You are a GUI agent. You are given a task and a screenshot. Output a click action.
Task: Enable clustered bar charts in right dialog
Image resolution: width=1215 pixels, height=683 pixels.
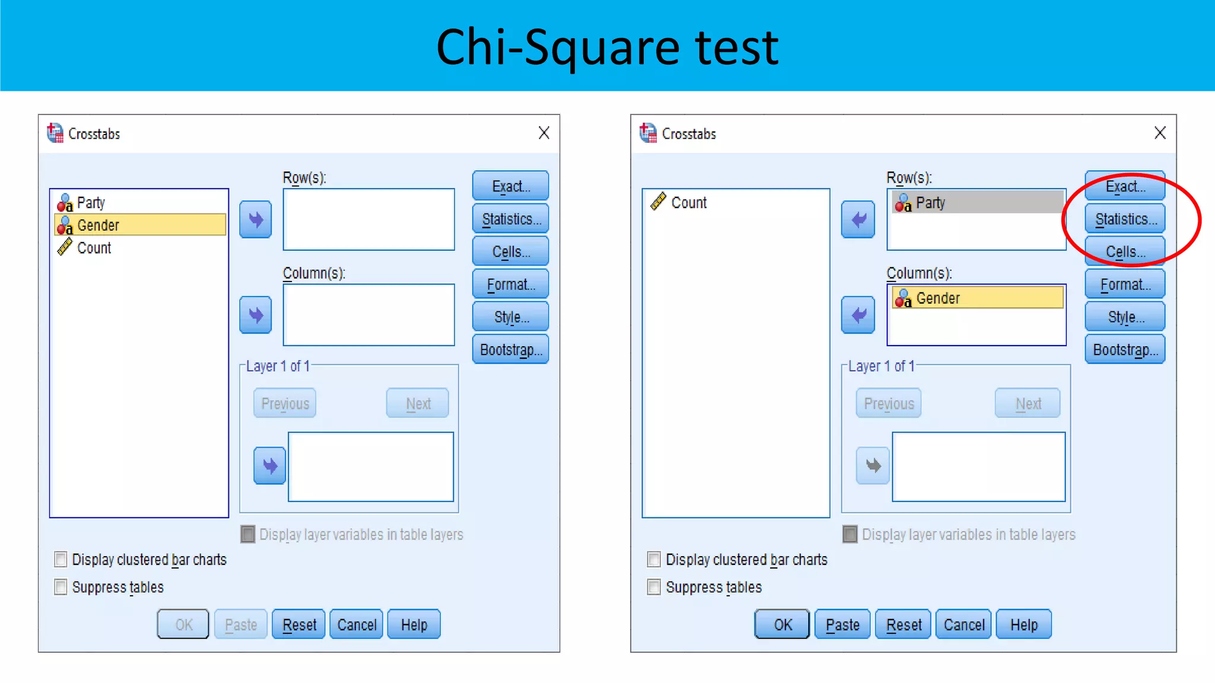(654, 559)
